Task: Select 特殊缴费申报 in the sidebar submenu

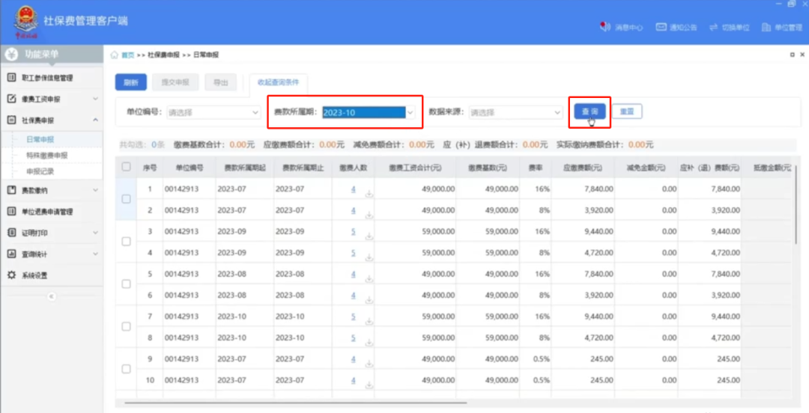Action: click(47, 155)
